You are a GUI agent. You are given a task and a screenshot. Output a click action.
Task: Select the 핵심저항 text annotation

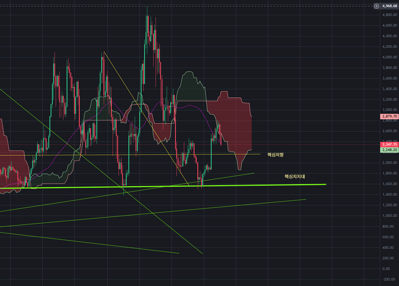tap(275, 155)
